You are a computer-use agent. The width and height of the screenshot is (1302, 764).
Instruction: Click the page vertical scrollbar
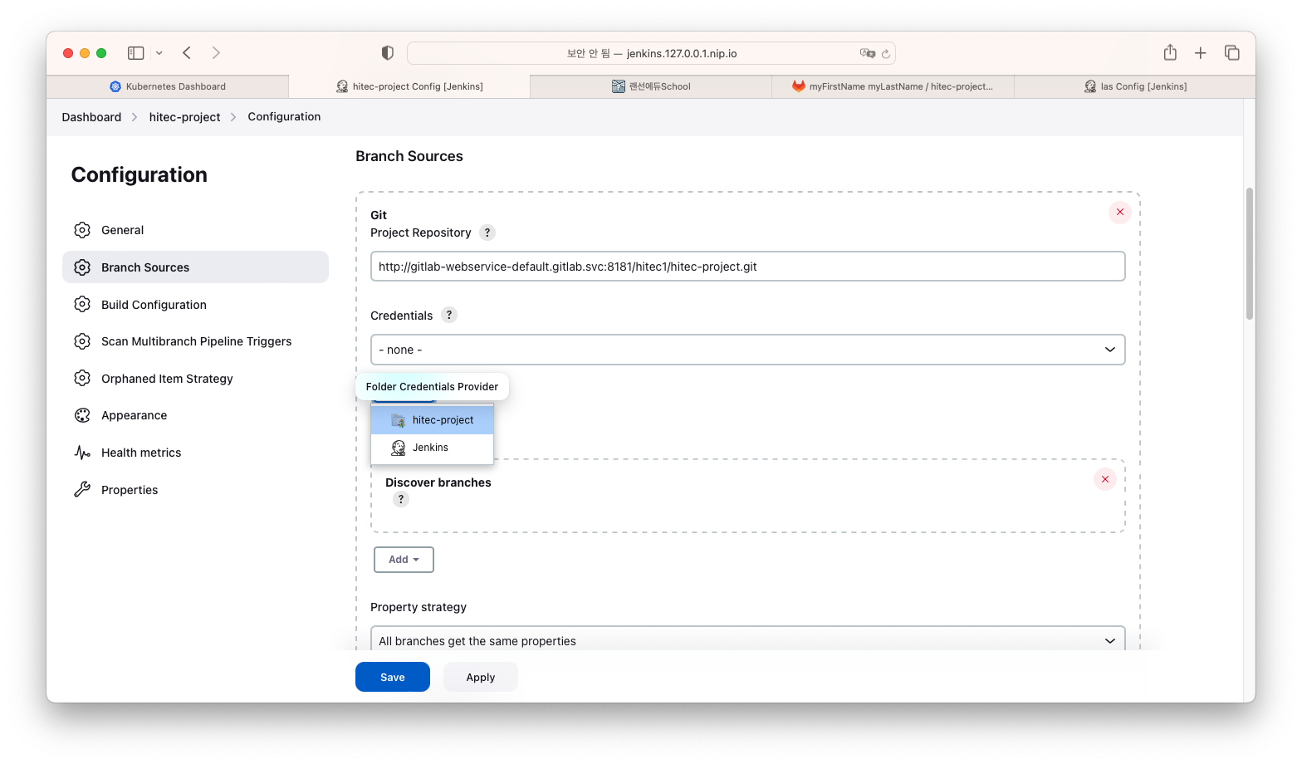[x=1249, y=253]
